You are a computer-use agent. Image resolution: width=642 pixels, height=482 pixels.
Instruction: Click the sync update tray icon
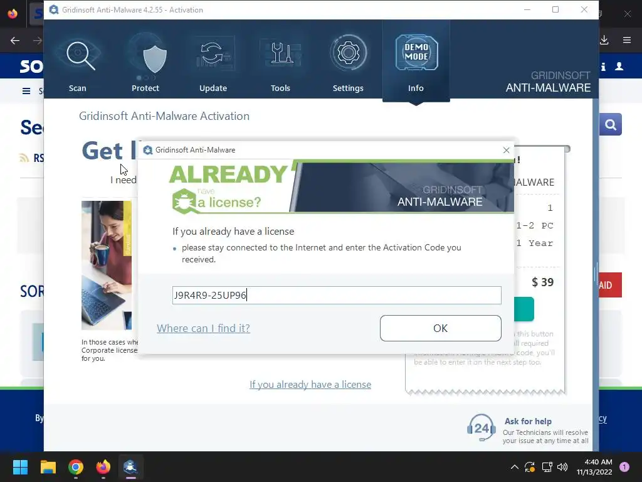pyautogui.click(x=529, y=467)
